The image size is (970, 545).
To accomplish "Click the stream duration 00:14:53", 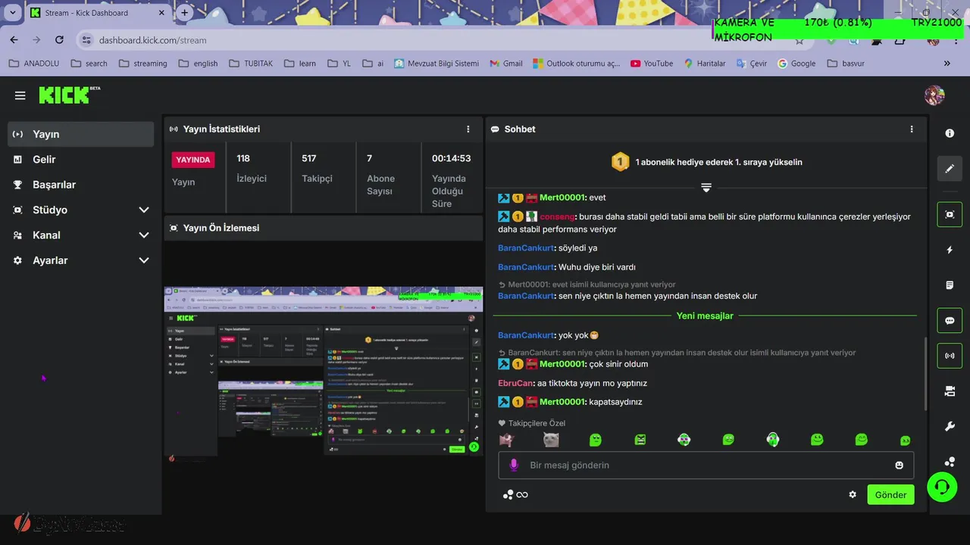I will coord(451,158).
